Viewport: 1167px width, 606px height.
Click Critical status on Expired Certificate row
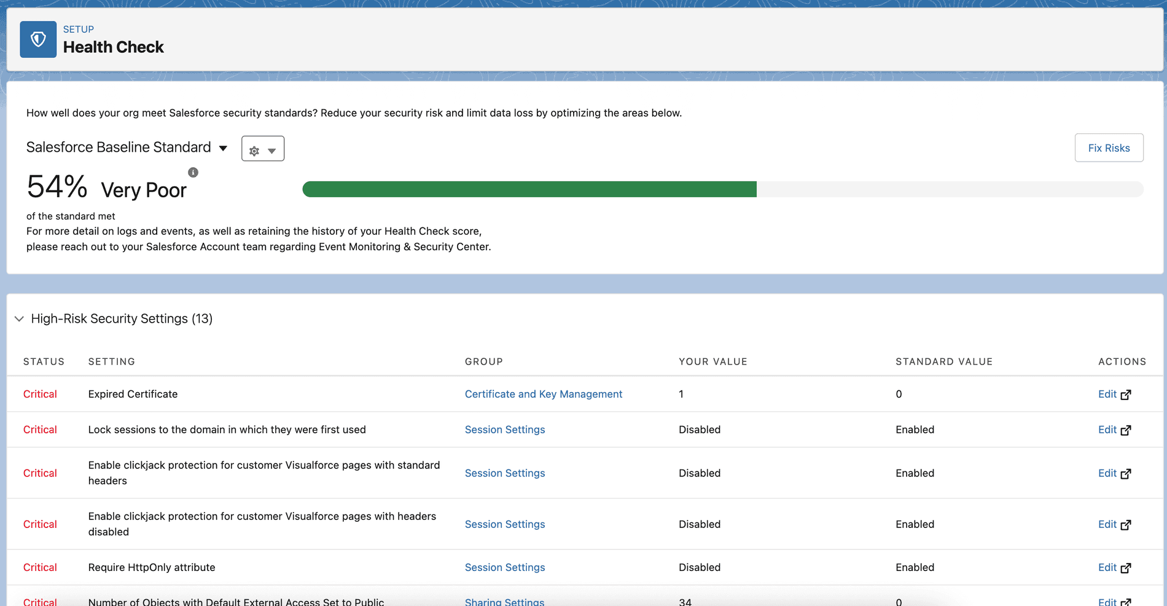tap(40, 394)
